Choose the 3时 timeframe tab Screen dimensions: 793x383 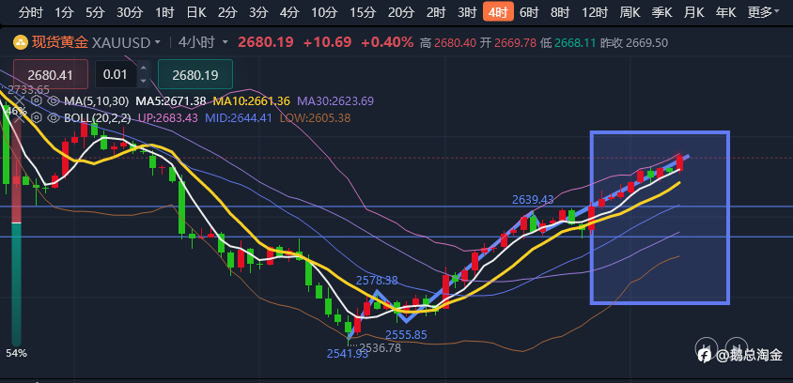(x=467, y=12)
